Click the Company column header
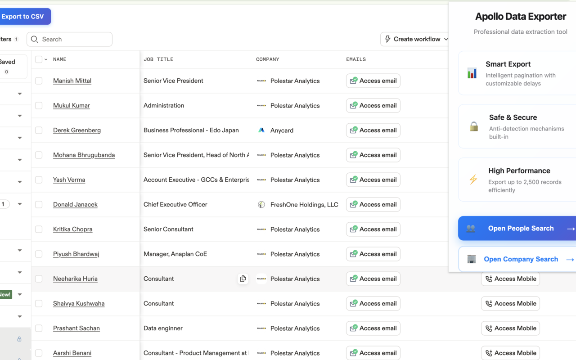576x360 pixels. [268, 59]
